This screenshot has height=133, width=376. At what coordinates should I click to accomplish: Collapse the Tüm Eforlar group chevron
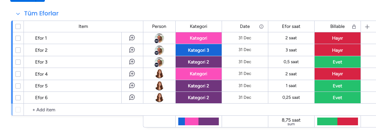point(18,14)
